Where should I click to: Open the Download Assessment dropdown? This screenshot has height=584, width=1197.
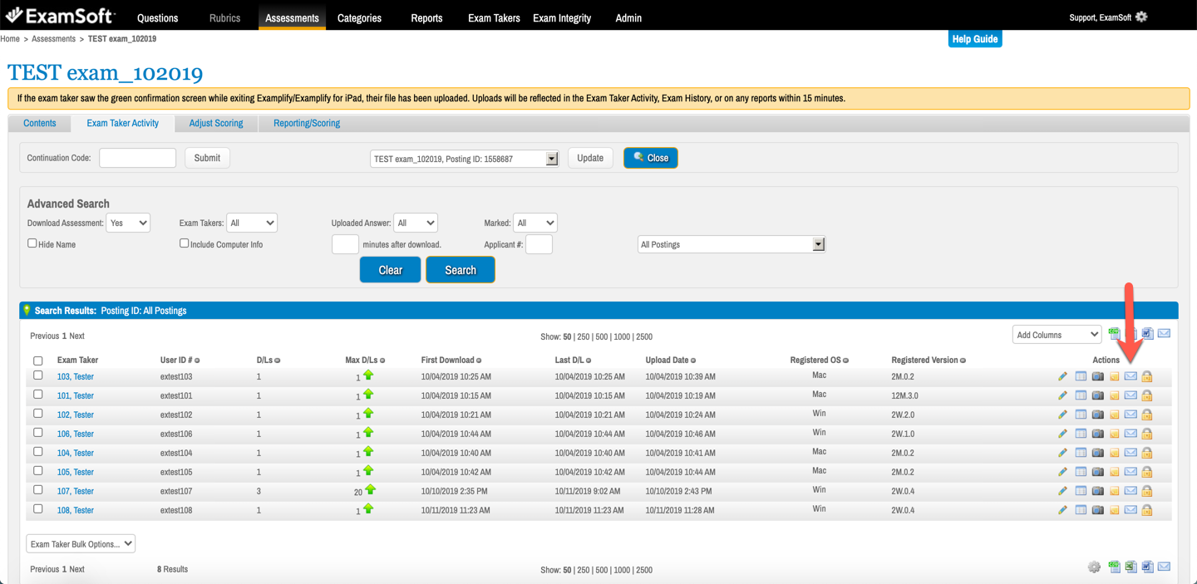[x=128, y=223]
